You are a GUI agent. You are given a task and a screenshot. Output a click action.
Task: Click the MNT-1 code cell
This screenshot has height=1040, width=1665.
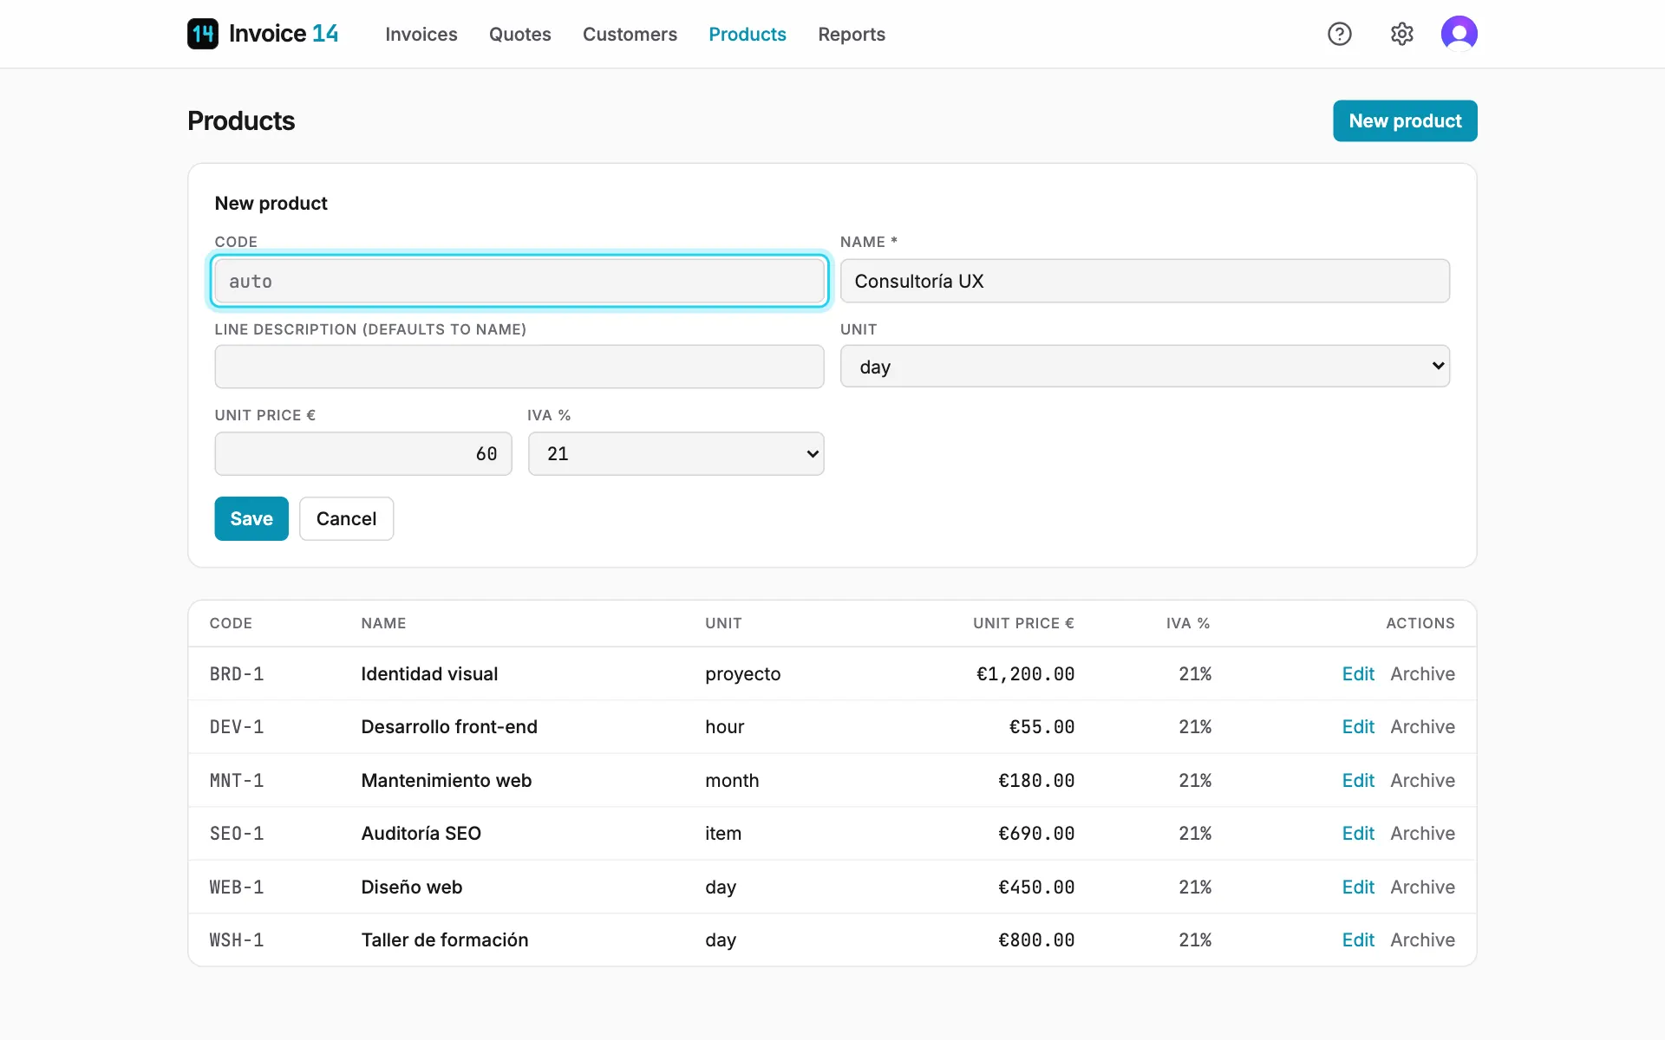237,780
